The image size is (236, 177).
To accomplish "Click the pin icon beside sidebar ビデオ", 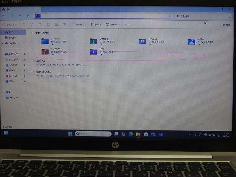I will click(24, 81).
